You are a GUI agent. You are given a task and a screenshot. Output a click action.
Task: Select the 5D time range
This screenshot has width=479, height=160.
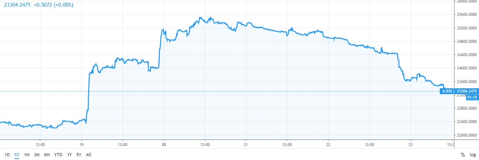tap(17, 155)
